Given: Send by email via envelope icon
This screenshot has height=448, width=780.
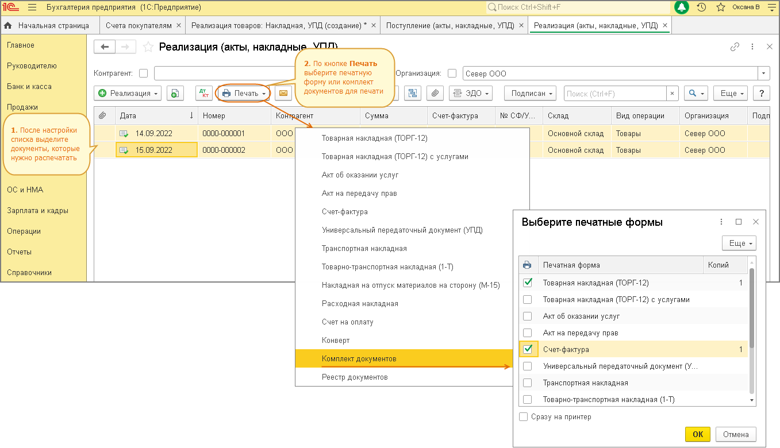Looking at the screenshot, I should point(283,93).
